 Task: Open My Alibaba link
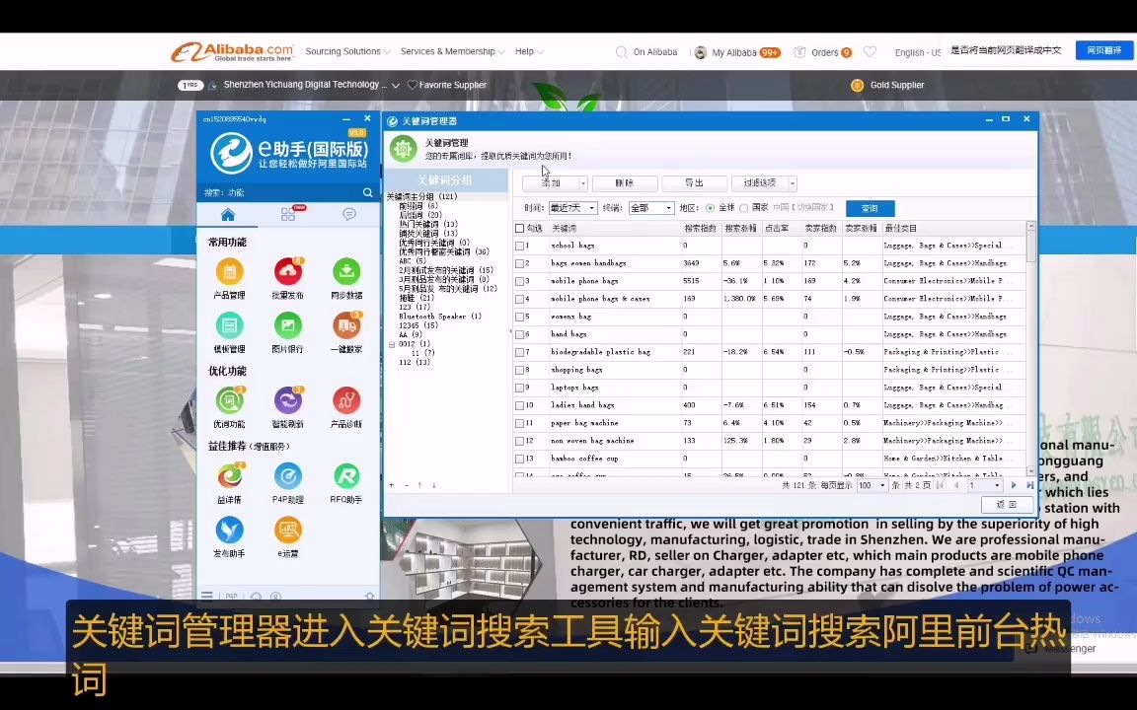(x=736, y=52)
